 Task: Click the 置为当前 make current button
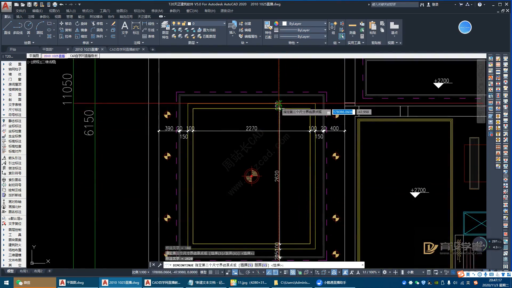click(206, 30)
